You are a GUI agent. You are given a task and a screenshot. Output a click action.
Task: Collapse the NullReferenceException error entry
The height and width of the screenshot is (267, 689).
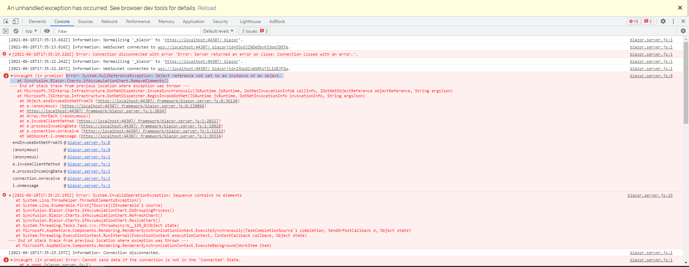11,76
